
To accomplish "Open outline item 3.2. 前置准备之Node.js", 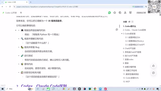I will pos(134,41).
